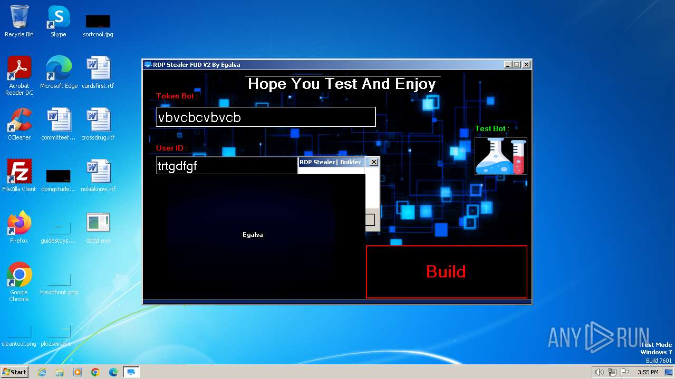Click the Egalsa label
Screen dimensions: 675x379
coord(253,235)
